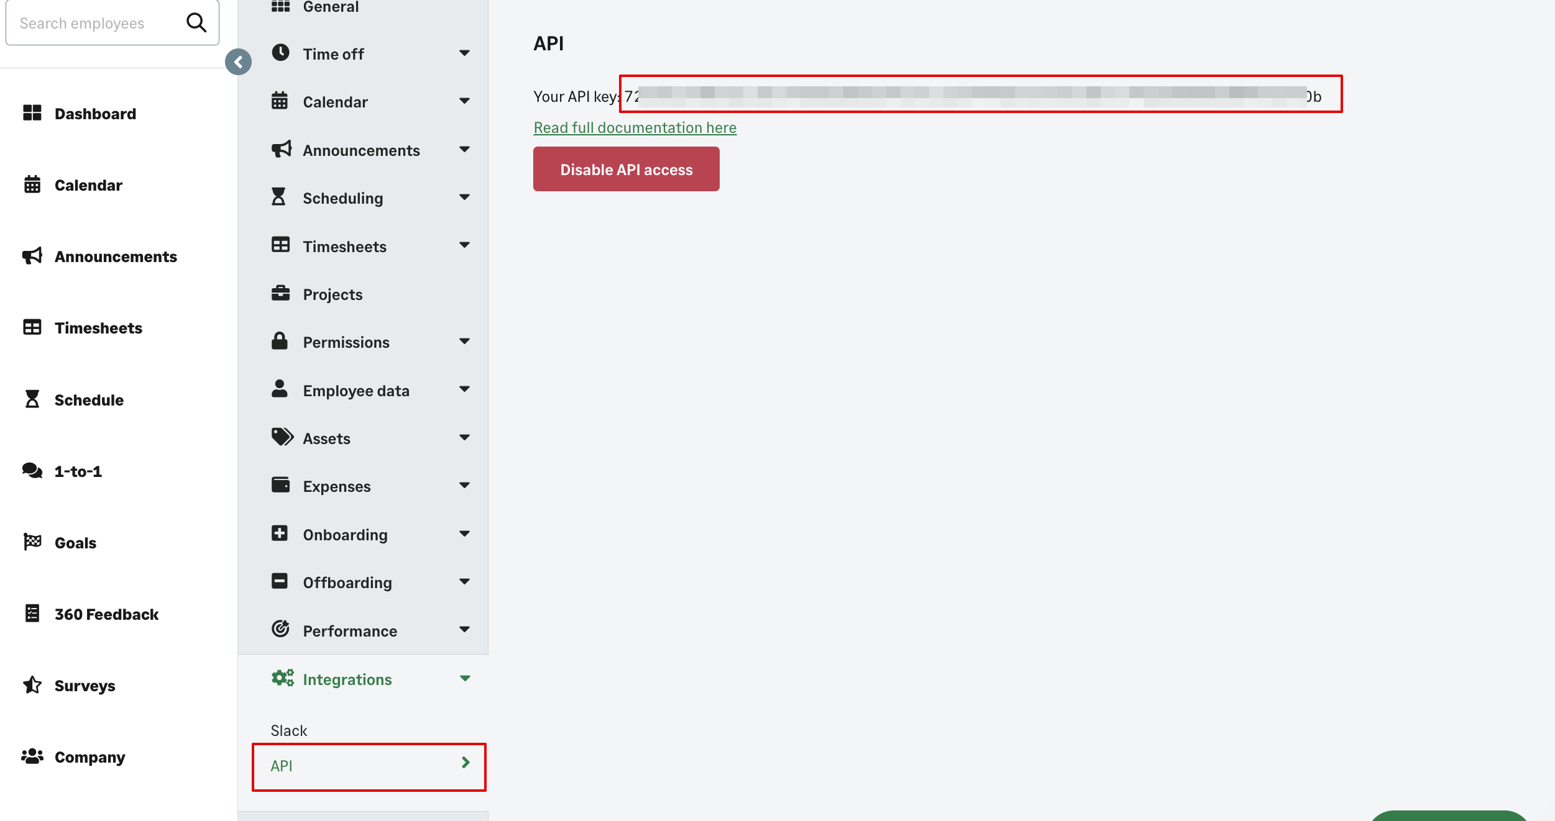Image resolution: width=1555 pixels, height=821 pixels.
Task: Click the Schedule hourglass icon
Action: tap(32, 399)
